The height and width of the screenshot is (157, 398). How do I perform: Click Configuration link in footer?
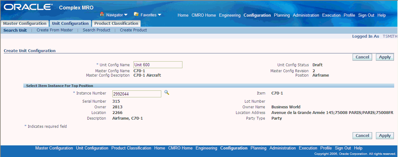(x=234, y=148)
